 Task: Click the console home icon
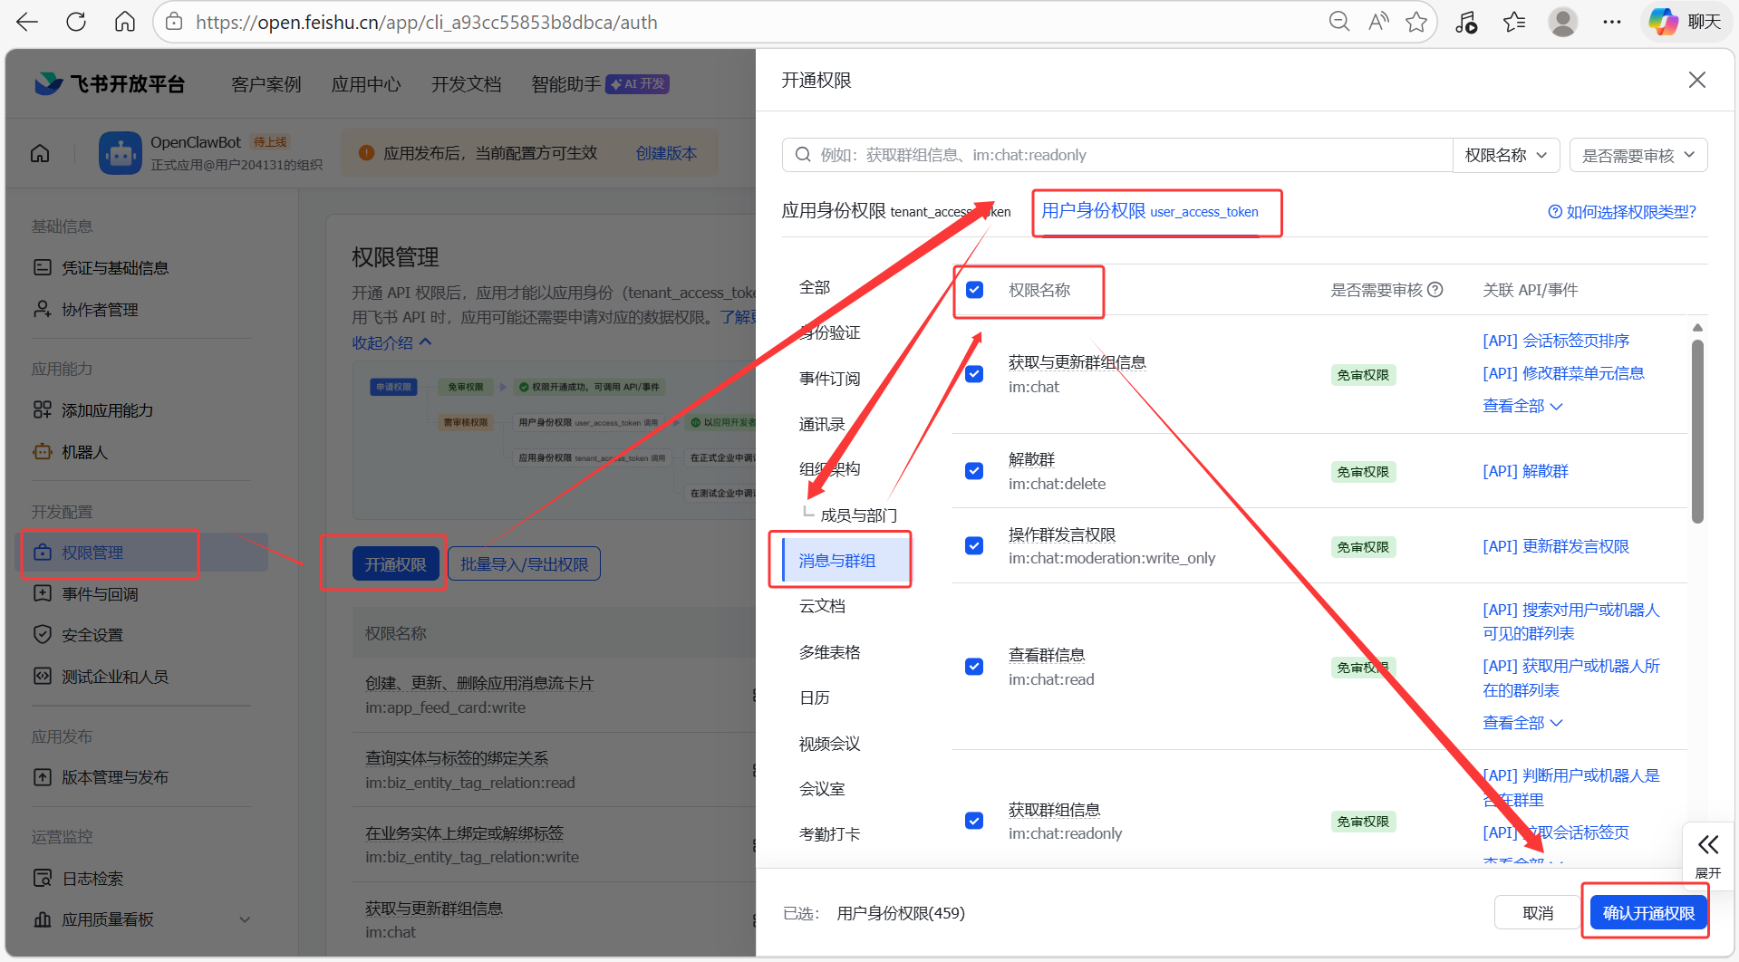pos(40,153)
